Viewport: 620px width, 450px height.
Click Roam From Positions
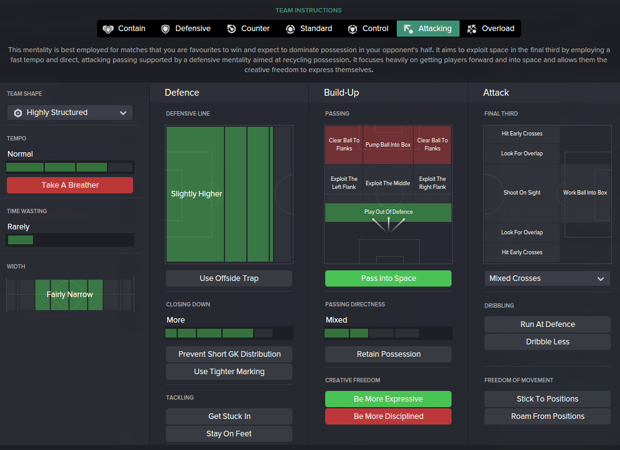click(x=547, y=416)
